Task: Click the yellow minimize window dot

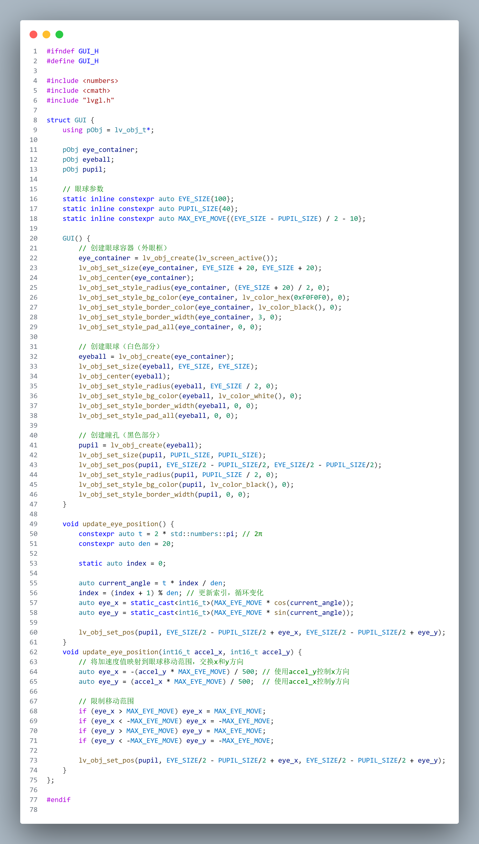Action: 46,34
